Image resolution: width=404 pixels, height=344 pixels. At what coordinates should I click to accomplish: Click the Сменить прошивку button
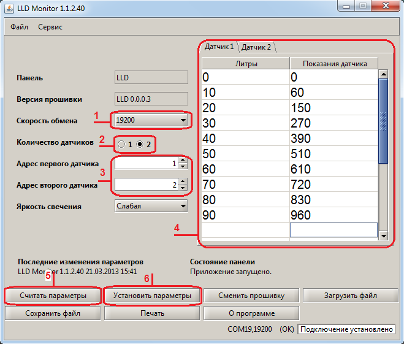[x=251, y=296]
